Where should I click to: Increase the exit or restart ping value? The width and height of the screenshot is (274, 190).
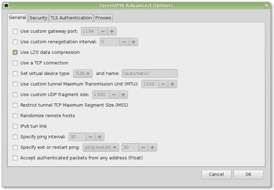tap(152, 147)
